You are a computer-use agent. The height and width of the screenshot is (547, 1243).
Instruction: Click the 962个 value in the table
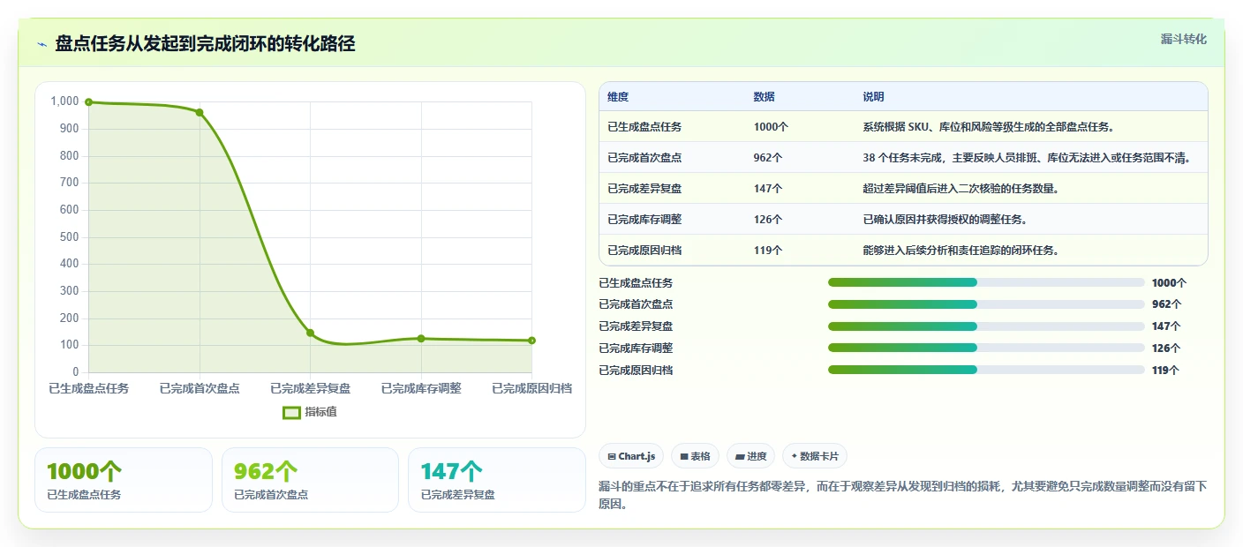pos(768,158)
